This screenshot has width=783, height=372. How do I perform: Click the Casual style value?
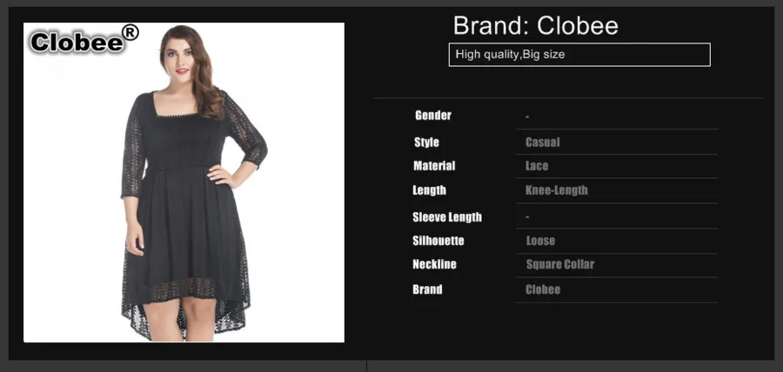point(542,143)
